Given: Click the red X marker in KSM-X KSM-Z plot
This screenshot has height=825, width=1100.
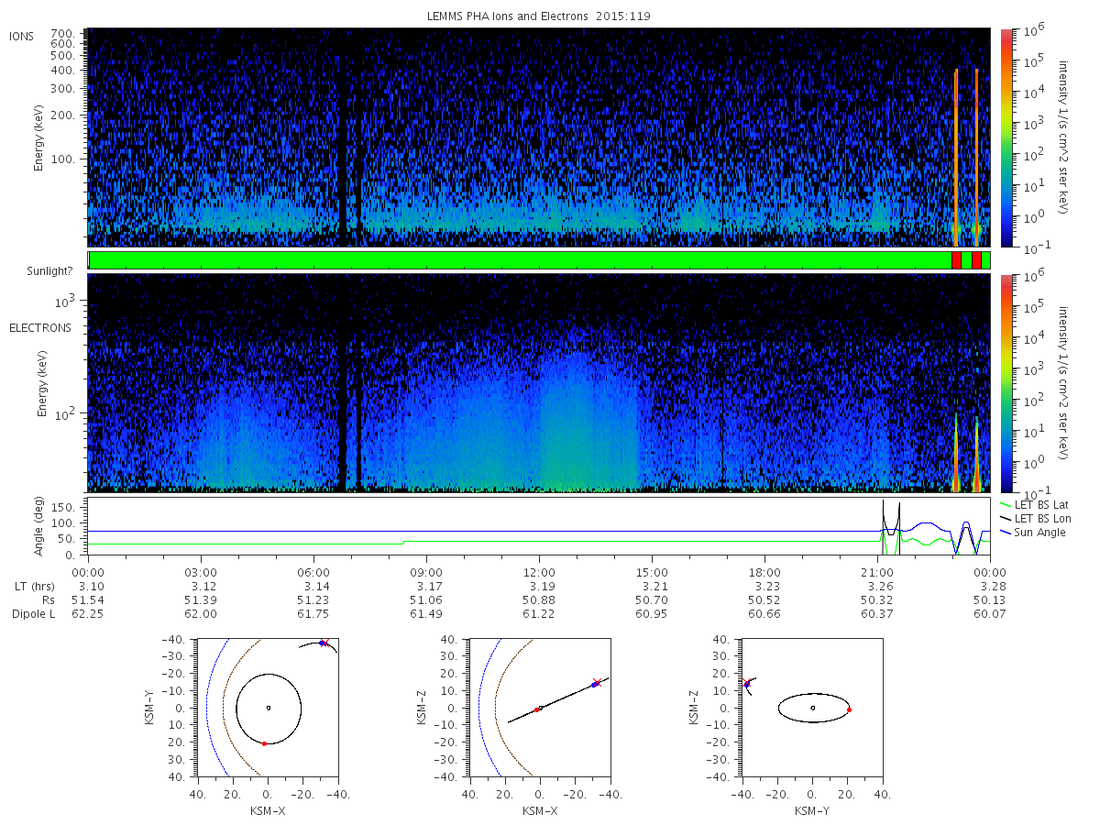Looking at the screenshot, I should [x=598, y=682].
